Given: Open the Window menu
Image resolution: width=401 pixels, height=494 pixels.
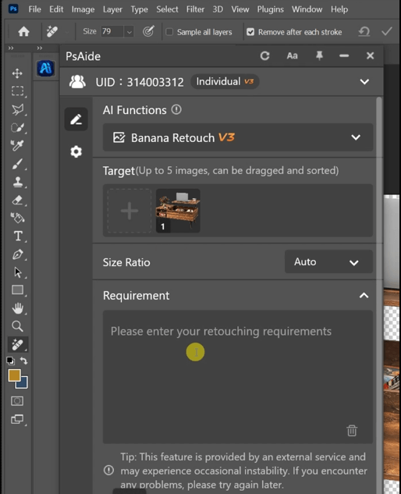Looking at the screenshot, I should pos(307,9).
